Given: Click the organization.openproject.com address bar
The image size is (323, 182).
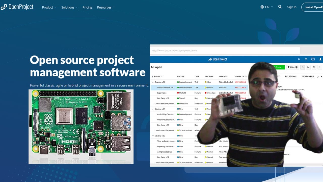Looking at the screenshot, I should [225, 51].
